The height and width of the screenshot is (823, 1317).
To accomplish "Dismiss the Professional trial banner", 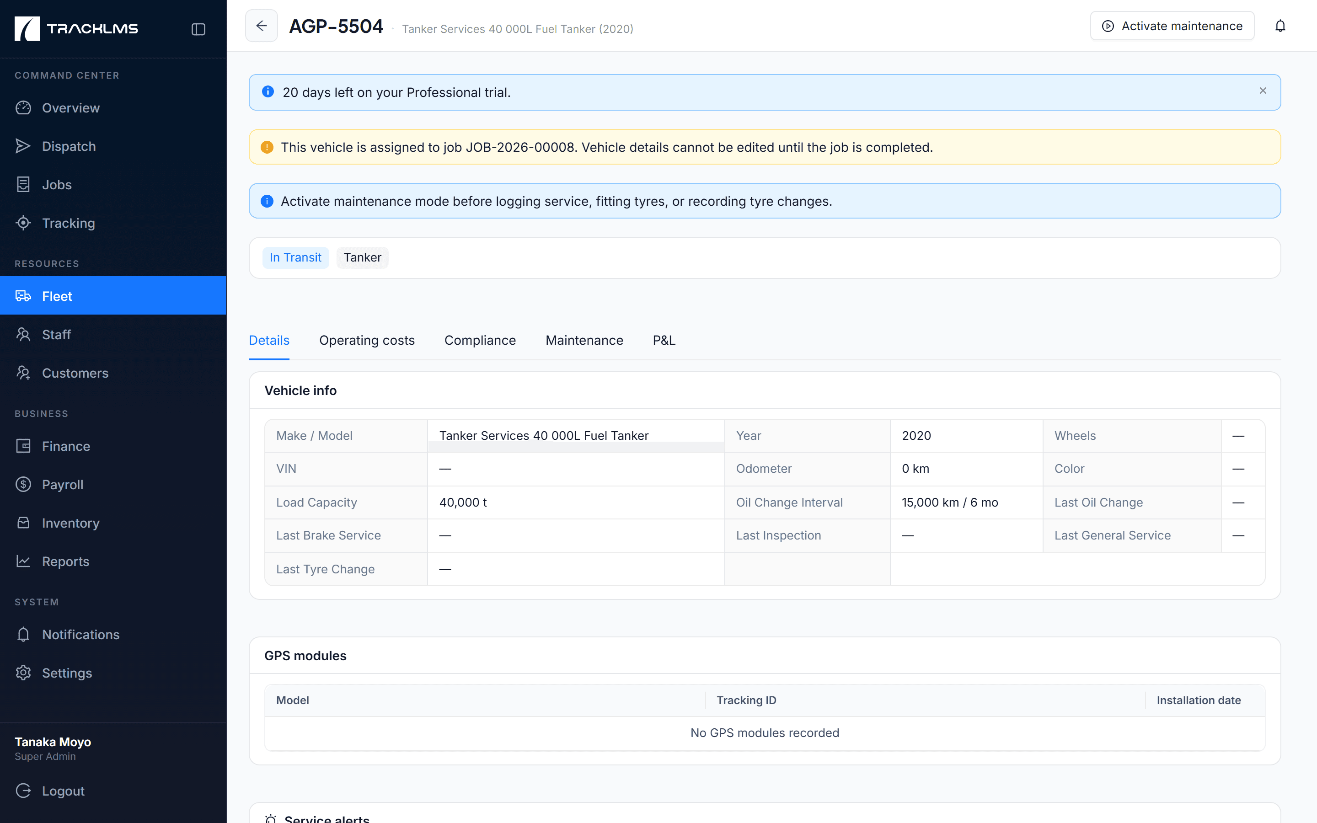I will pyautogui.click(x=1263, y=91).
